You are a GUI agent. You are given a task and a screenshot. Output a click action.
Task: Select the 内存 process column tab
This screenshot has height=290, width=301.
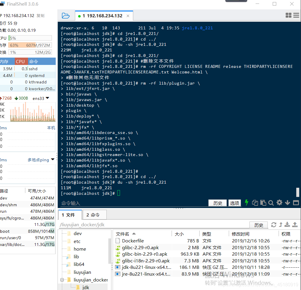(x=7, y=61)
